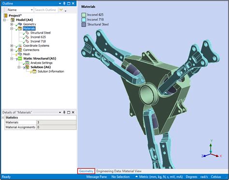Click the Inconel 625 tag icon
Viewport: 229px width, 180px height.
tap(28, 37)
